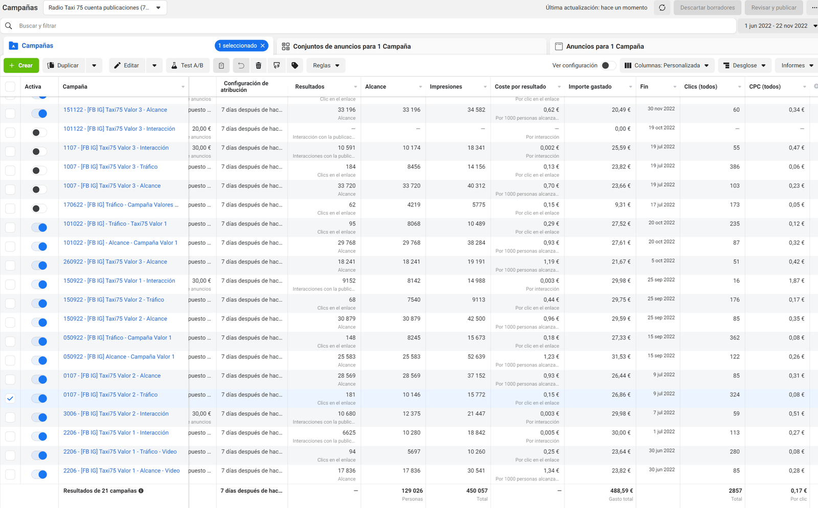Screen dimensions: 818x508
Task: Click the trash delete icon
Action: (259, 65)
